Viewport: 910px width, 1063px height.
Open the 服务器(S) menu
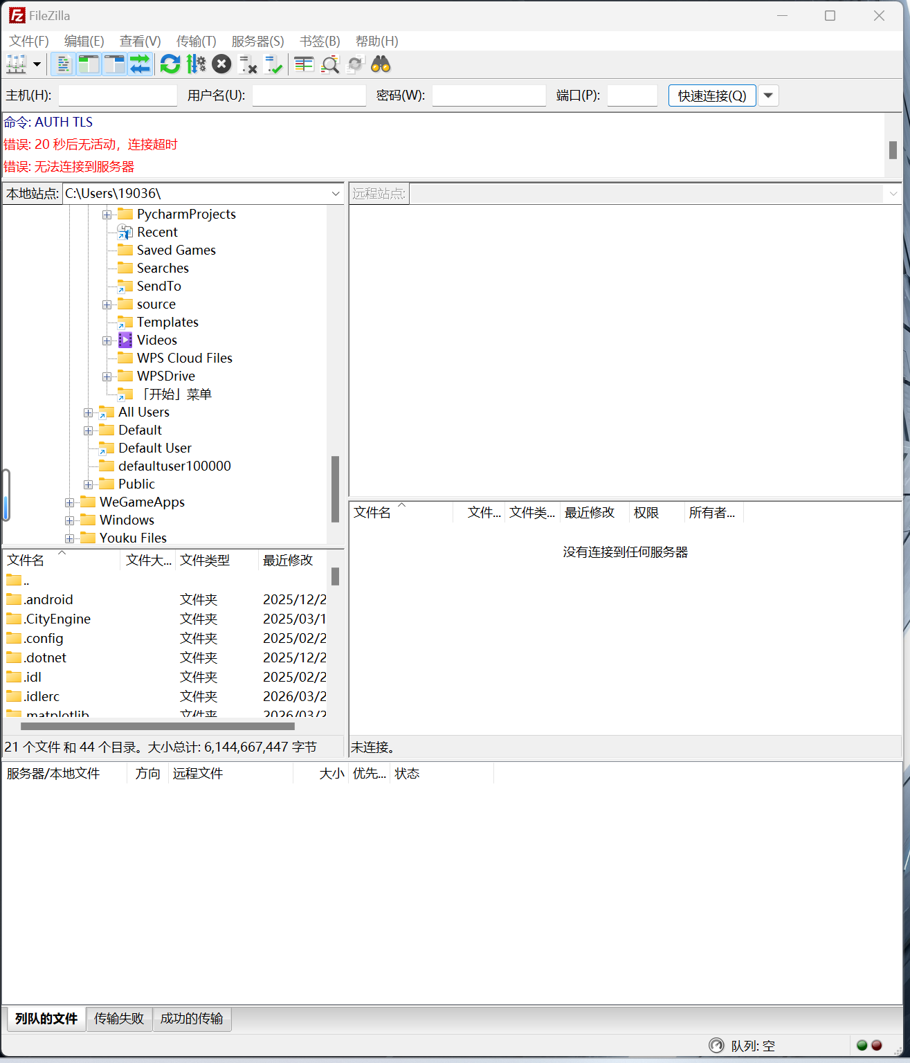(258, 42)
